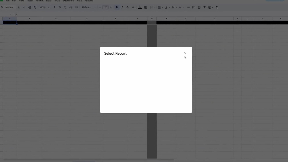Toggle bold formatting
This screenshot has height=162, width=288.
tap(117, 7)
